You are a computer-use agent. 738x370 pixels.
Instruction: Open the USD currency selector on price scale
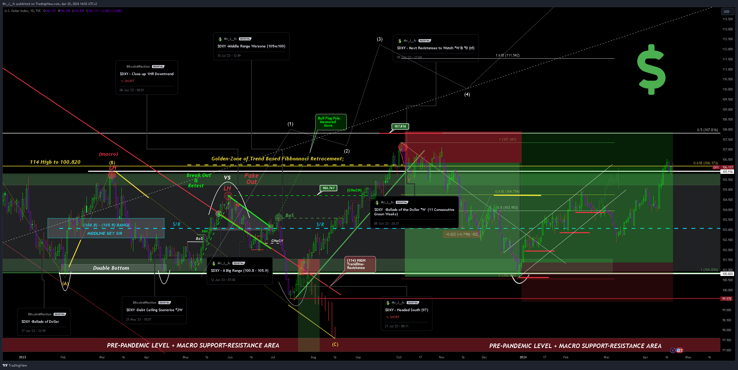click(728, 11)
